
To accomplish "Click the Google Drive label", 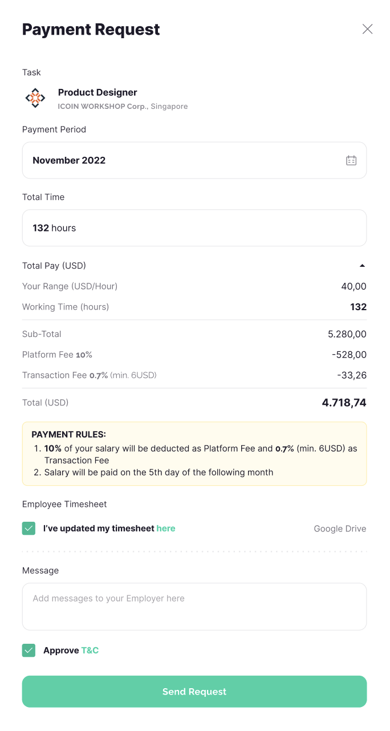I will click(x=340, y=529).
